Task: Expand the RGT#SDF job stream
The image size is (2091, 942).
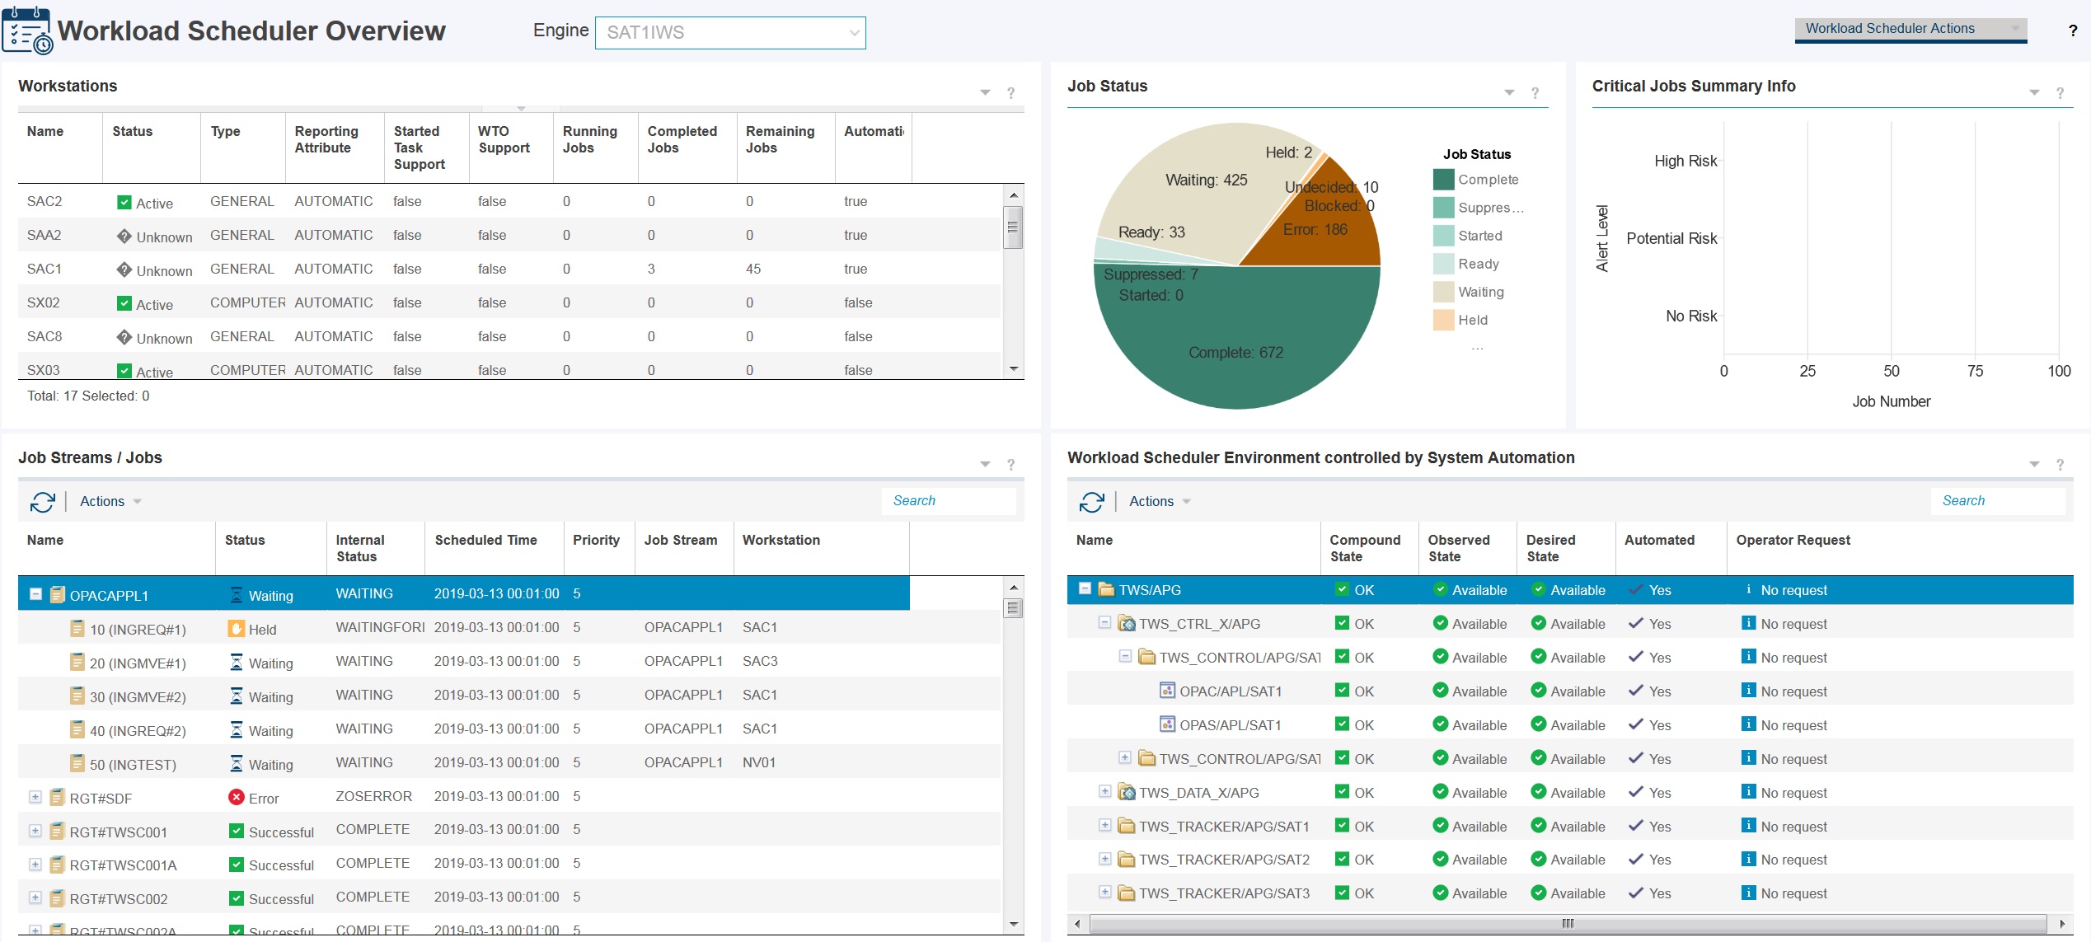Action: coord(34,796)
